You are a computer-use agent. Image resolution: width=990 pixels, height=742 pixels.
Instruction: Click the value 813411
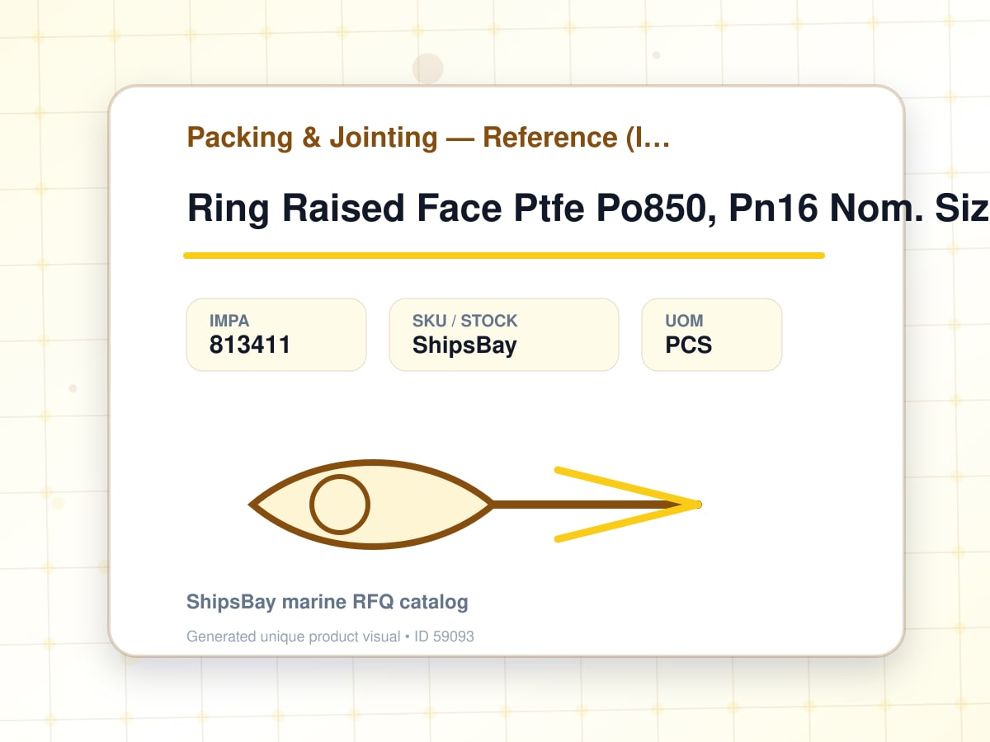coord(250,345)
